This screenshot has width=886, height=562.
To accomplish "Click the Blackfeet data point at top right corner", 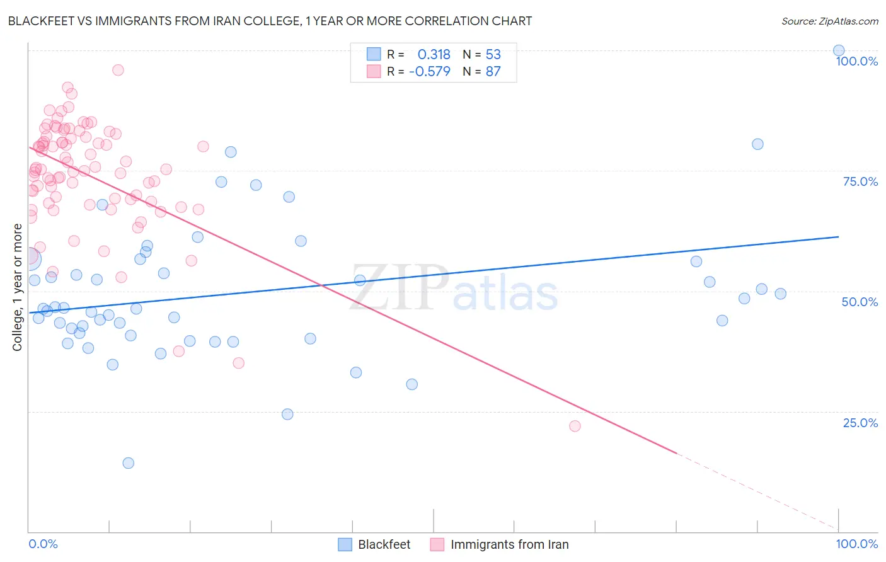I will [x=839, y=50].
